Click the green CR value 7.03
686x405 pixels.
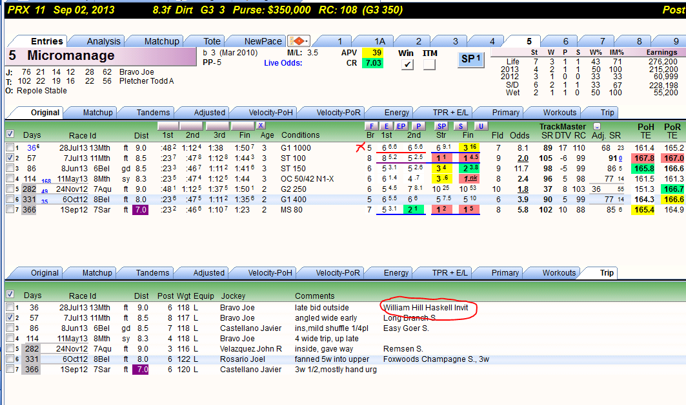373,63
